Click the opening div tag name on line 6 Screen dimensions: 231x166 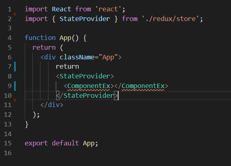coord(50,57)
